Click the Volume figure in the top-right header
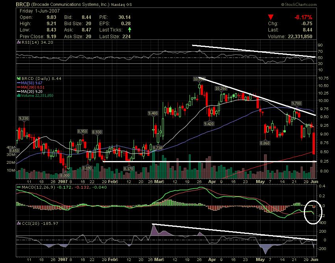 click(x=300, y=37)
